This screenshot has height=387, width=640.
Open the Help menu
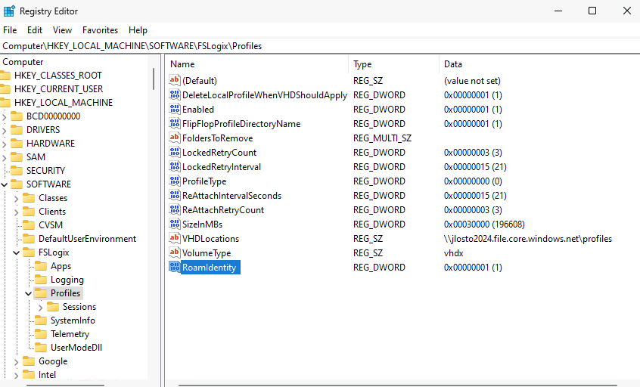[x=138, y=30]
